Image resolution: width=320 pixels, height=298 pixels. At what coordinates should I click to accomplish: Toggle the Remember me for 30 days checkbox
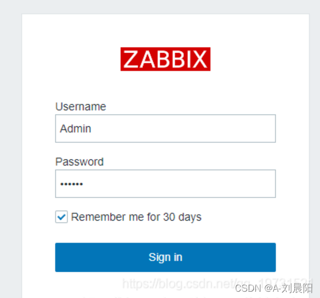click(61, 217)
